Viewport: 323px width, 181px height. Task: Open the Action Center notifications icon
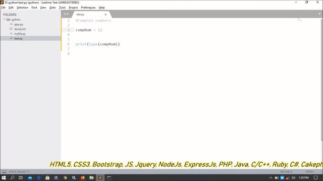pyautogui.click(x=316, y=177)
